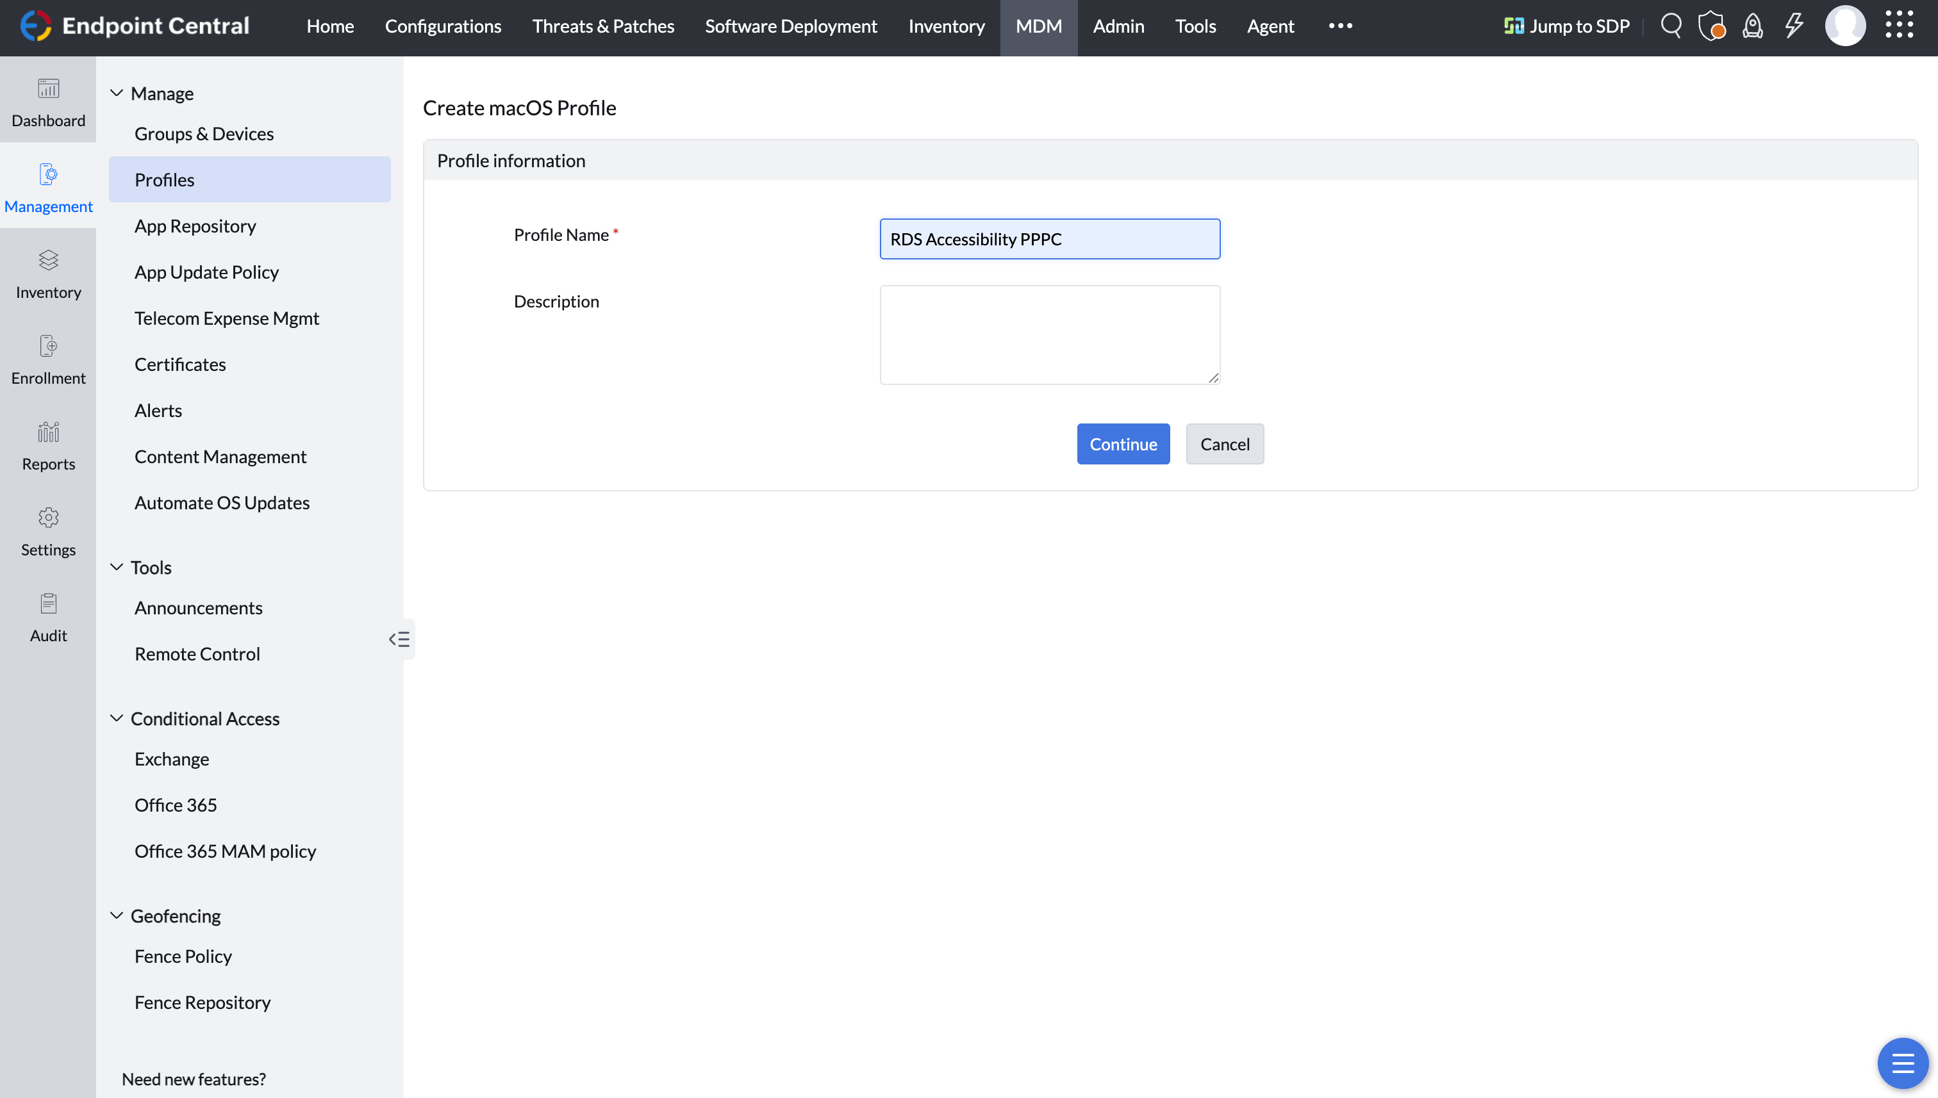1938x1098 pixels.
Task: Open the nine-dot apps grid
Action: pyautogui.click(x=1899, y=25)
